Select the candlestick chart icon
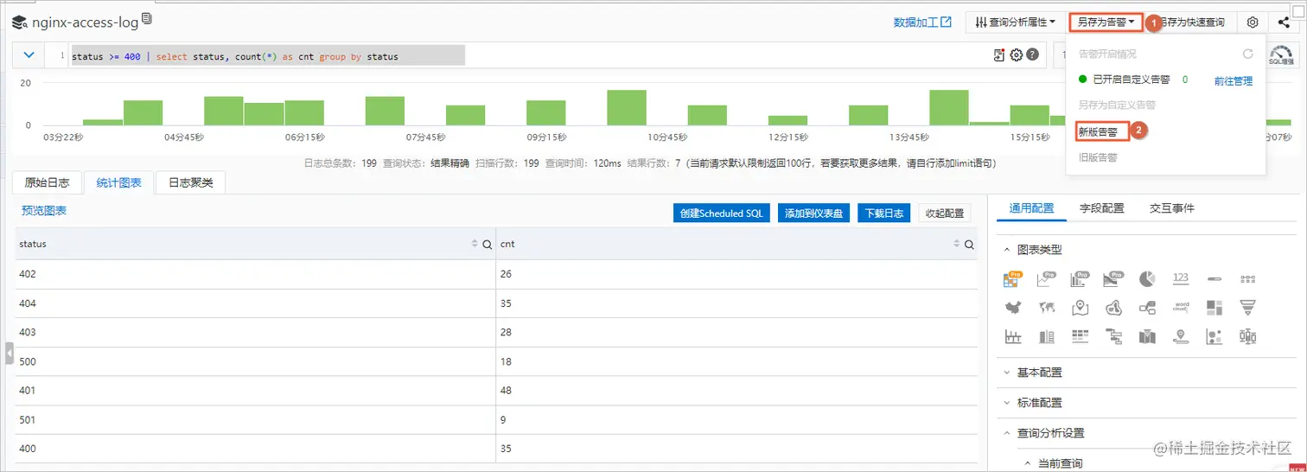The height and width of the screenshot is (472, 1307). click(1247, 336)
